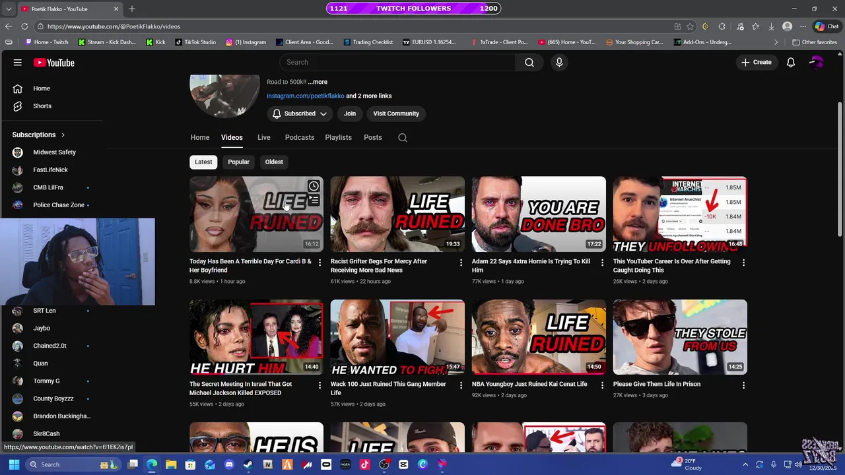Image resolution: width=845 pixels, height=475 pixels.
Task: Open the Adam 22 video thumbnail
Action: [x=539, y=214]
